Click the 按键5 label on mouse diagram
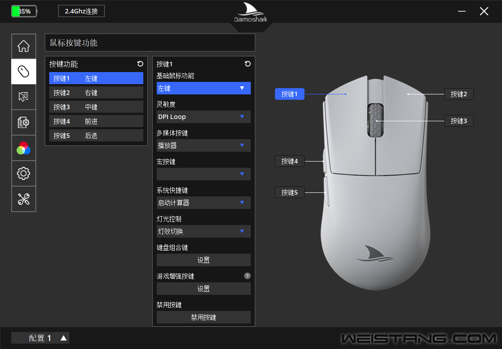The width and height of the screenshot is (502, 349). pyautogui.click(x=289, y=192)
